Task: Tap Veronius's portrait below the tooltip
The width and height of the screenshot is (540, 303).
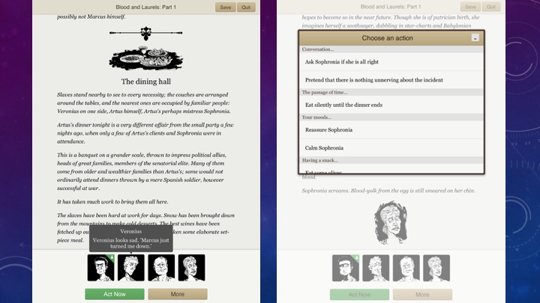Action: click(130, 268)
